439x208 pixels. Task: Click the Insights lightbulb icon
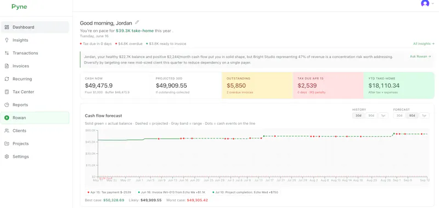(x=7, y=40)
